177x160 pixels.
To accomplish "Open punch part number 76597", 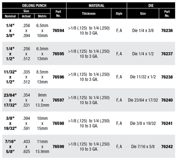I will pyautogui.click(x=58, y=100).
